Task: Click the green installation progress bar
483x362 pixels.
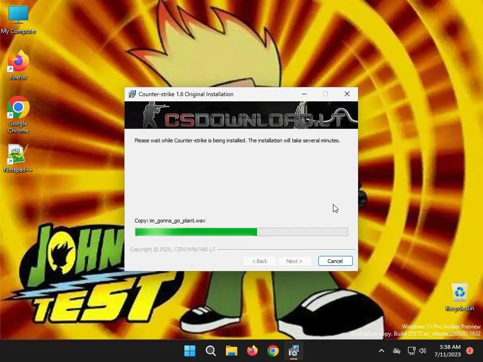Action: (241, 232)
